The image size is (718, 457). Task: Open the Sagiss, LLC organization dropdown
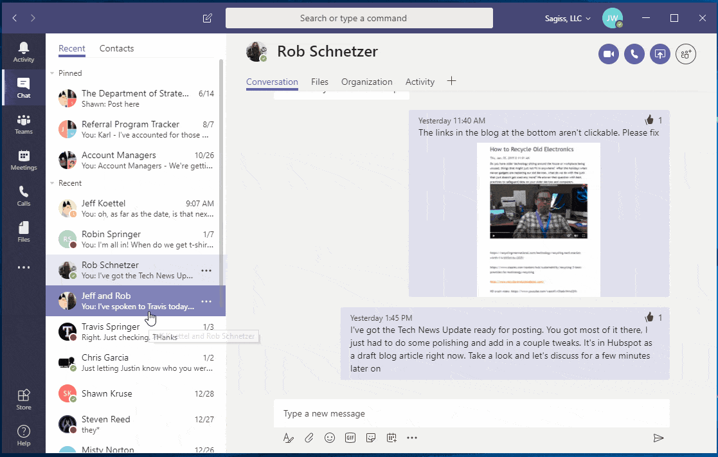tap(568, 18)
